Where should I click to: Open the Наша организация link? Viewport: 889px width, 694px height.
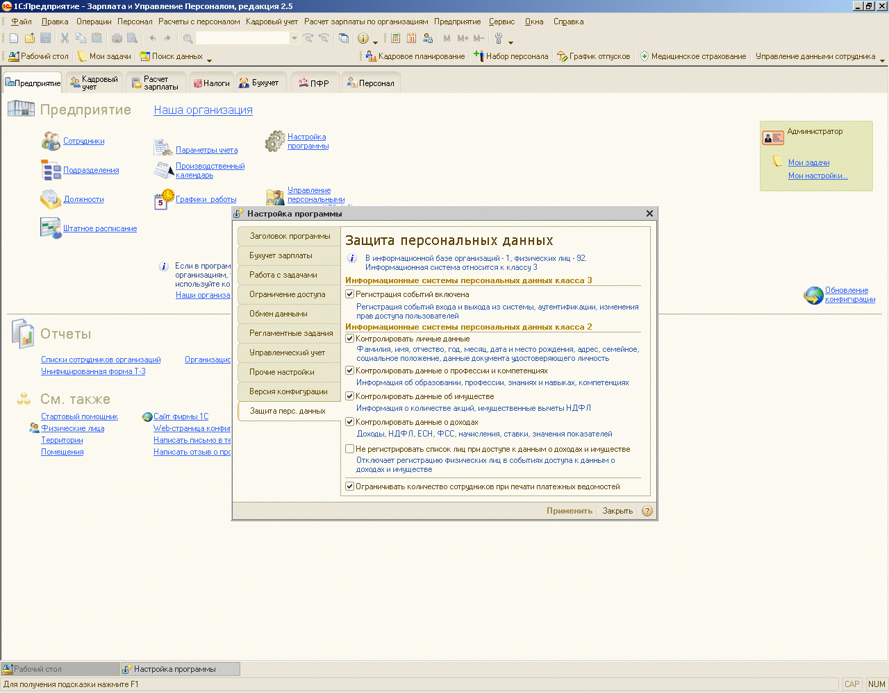pos(203,110)
